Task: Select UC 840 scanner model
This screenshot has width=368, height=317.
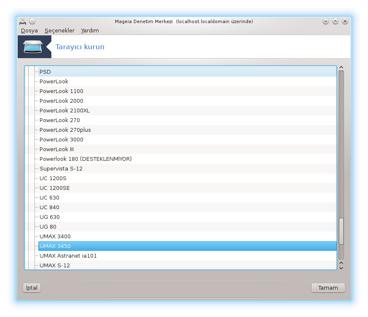Action: tap(187, 208)
